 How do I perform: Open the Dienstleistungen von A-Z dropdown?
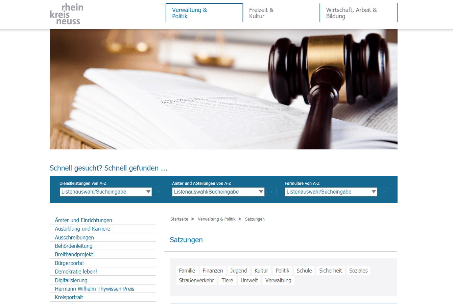(105, 192)
